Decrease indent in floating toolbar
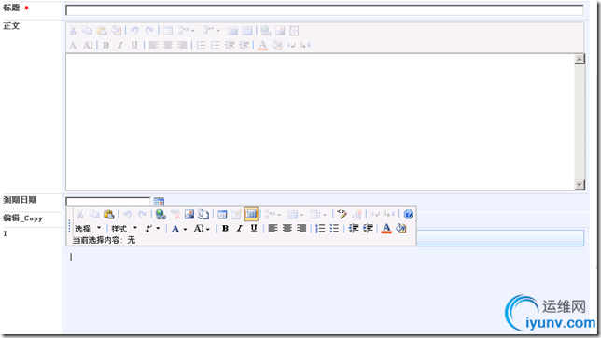 click(x=354, y=228)
